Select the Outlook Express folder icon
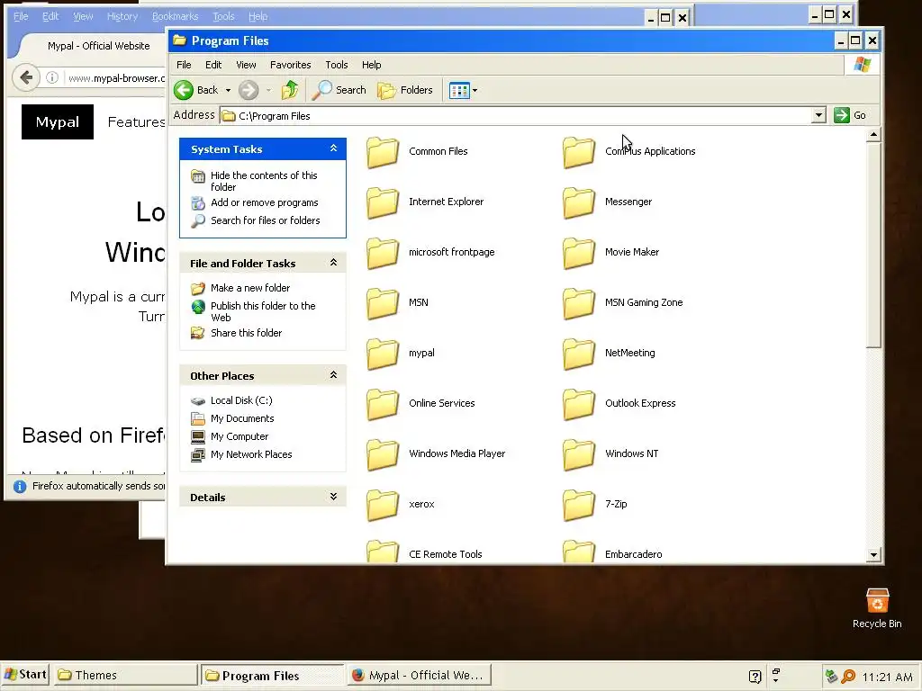Image resolution: width=922 pixels, height=691 pixels. click(579, 404)
